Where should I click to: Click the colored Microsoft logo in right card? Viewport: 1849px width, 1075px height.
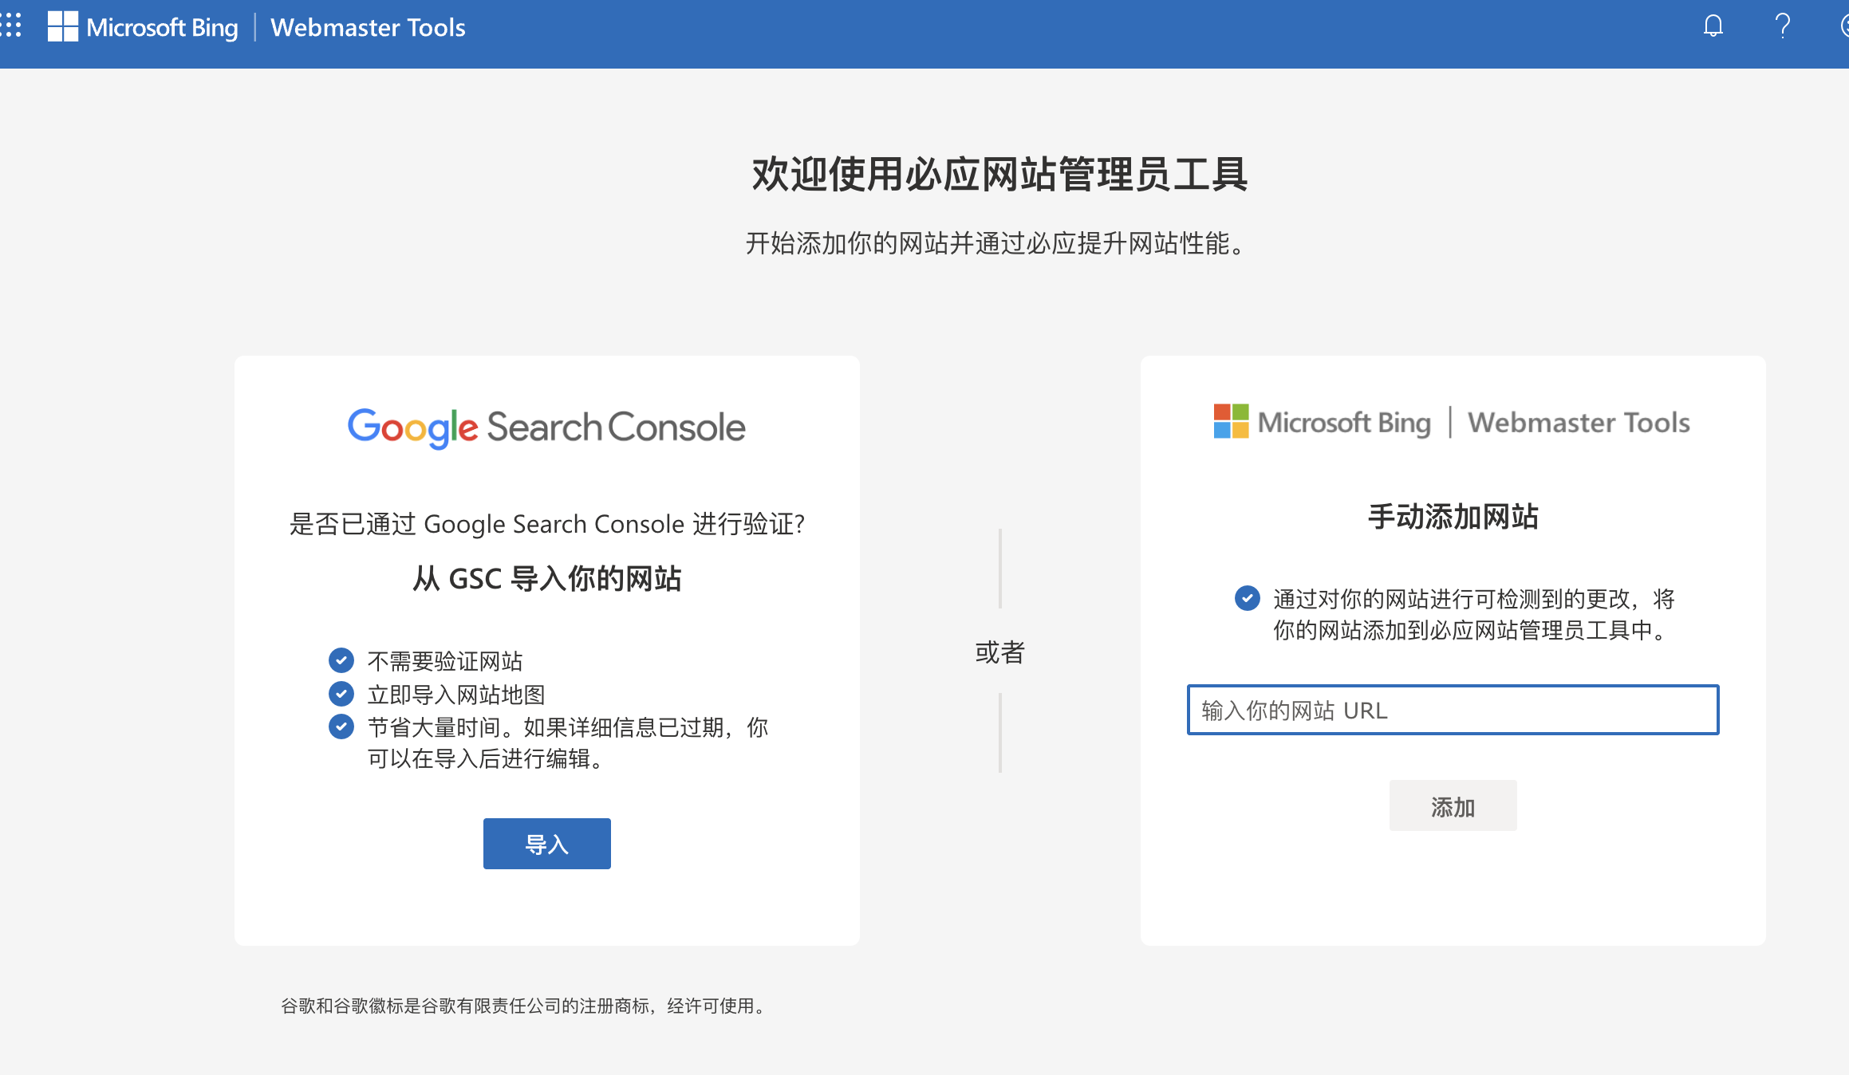click(x=1232, y=421)
